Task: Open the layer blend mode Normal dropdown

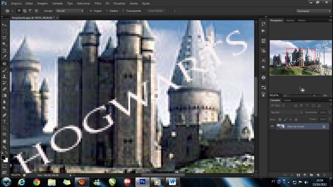Action: pos(286,112)
